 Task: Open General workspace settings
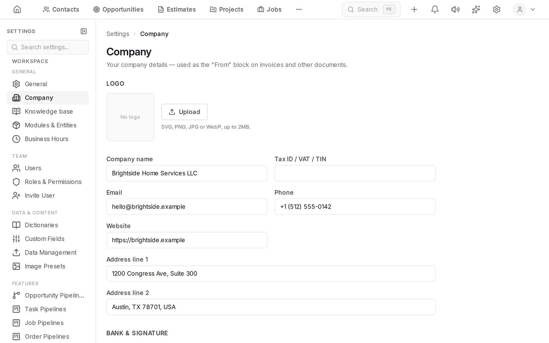tap(48, 84)
